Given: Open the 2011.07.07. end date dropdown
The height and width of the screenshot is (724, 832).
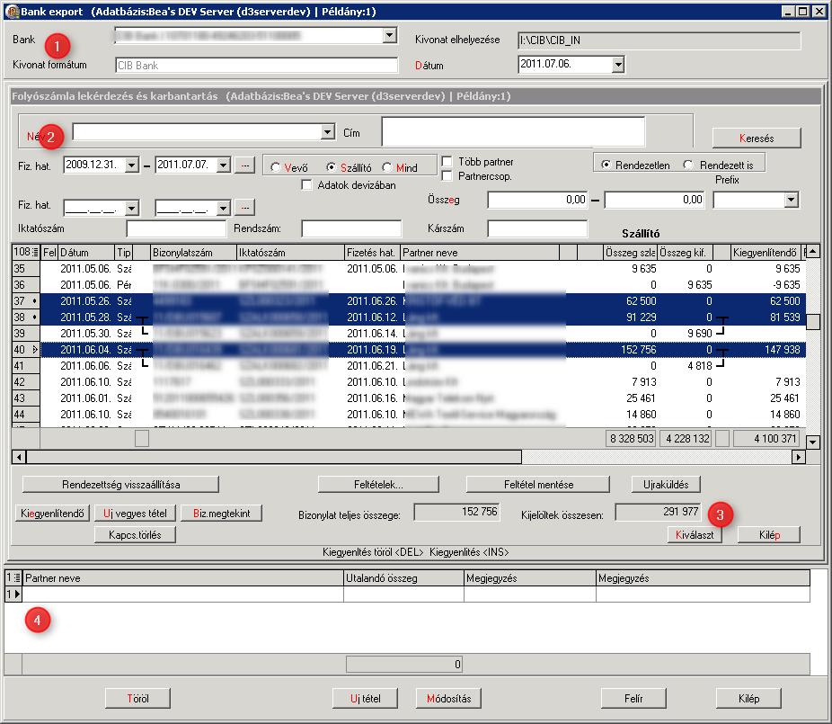Looking at the screenshot, I should click(224, 165).
